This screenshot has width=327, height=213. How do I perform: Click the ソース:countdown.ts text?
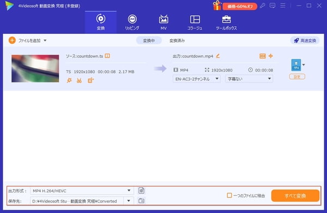(x=84, y=56)
